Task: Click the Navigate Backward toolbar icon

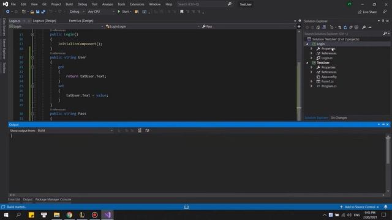Action: [x=8, y=12]
